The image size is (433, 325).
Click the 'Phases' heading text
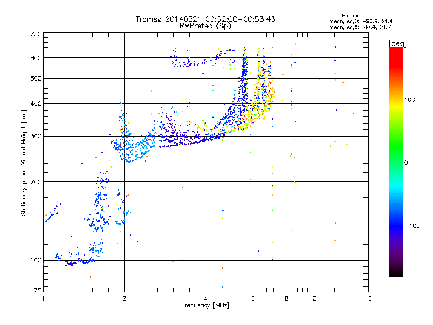pos(350,16)
